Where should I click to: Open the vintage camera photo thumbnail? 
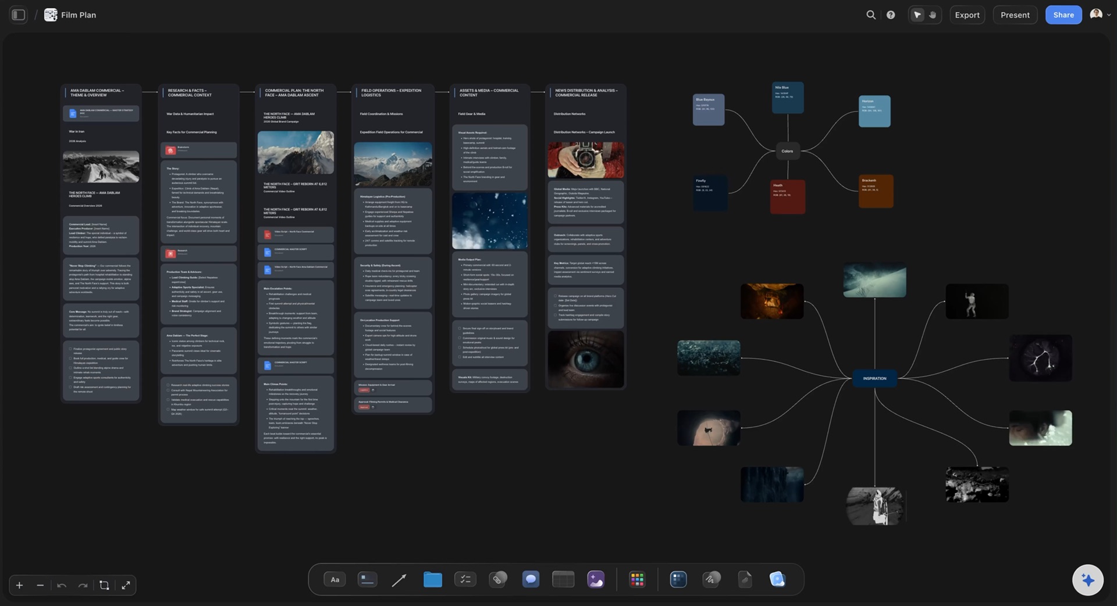586,160
